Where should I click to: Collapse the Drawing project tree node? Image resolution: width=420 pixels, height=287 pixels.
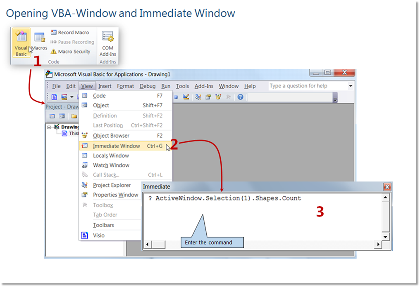(49, 127)
